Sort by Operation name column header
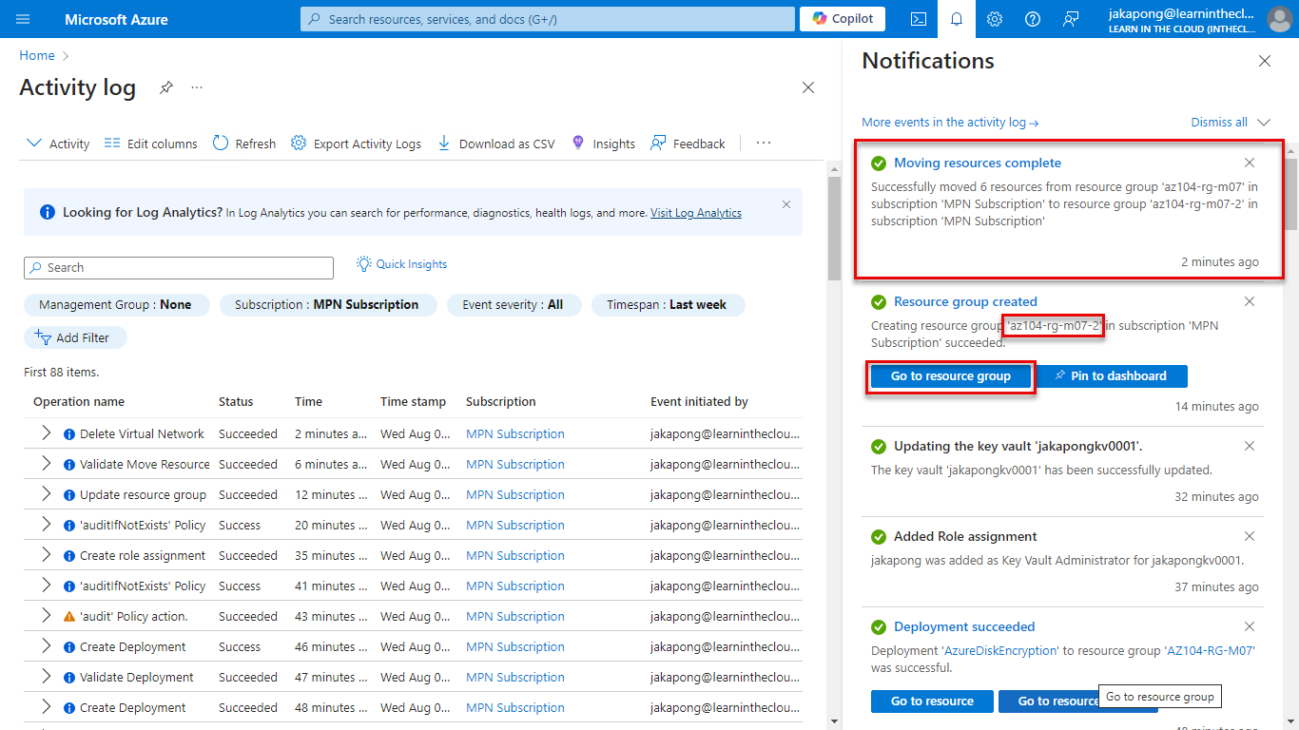Viewport: 1299px width, 730px height. [79, 402]
